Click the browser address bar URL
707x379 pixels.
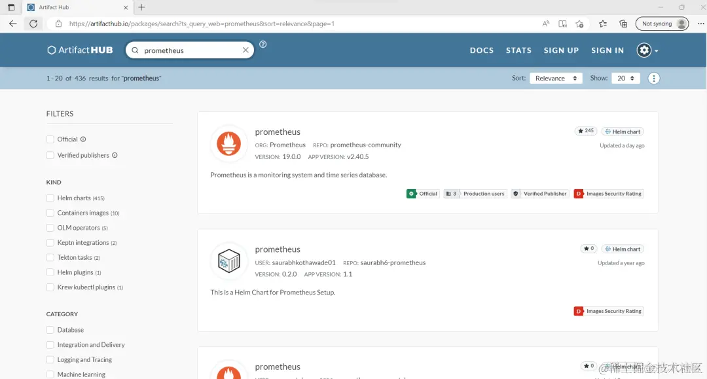(x=202, y=24)
